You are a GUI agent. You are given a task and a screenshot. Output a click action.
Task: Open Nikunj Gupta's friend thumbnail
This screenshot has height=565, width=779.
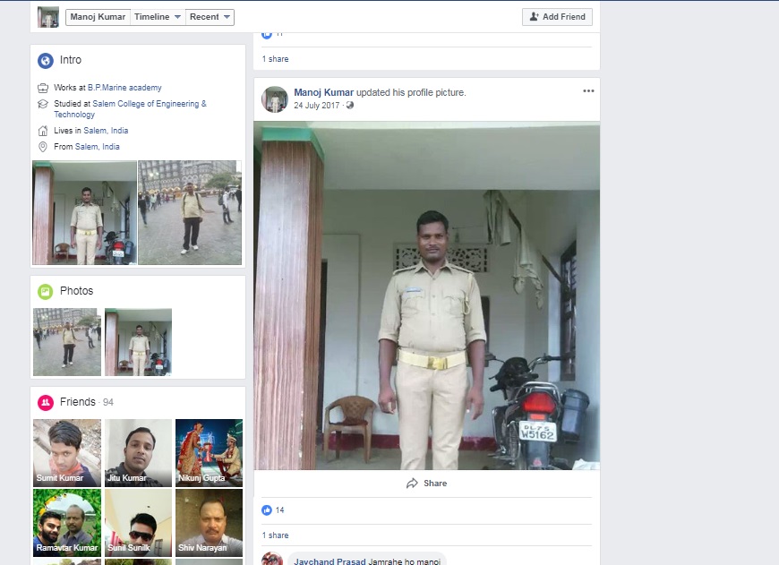click(x=209, y=452)
